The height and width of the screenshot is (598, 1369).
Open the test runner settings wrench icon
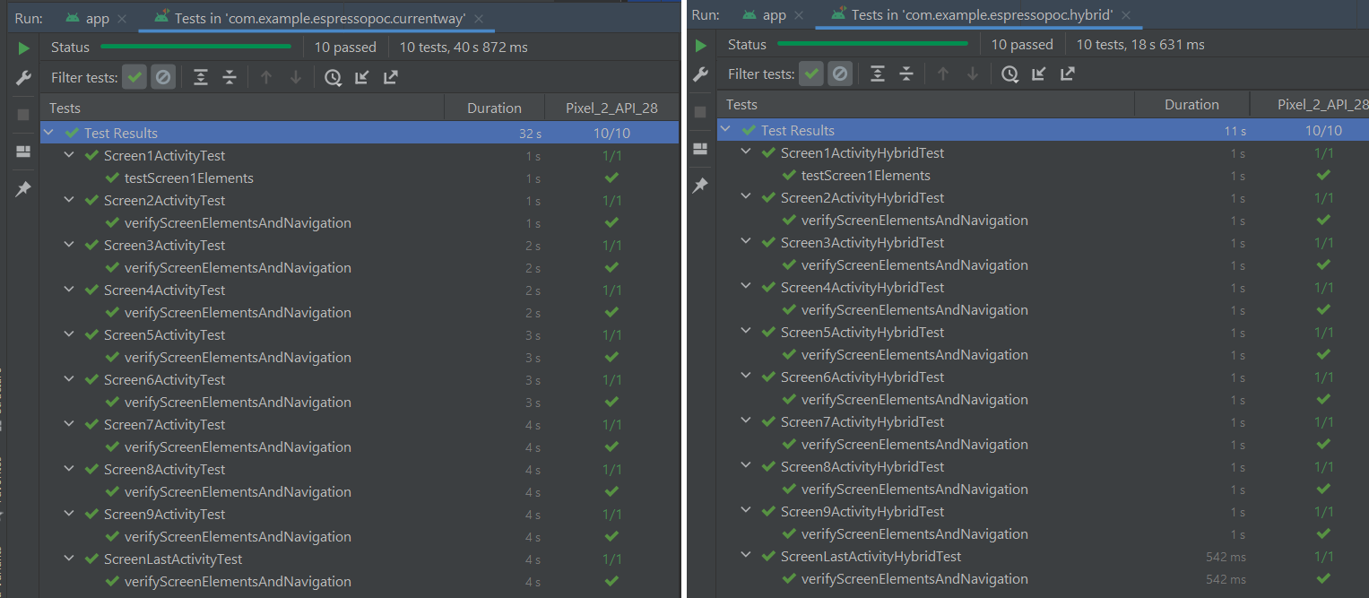(22, 78)
